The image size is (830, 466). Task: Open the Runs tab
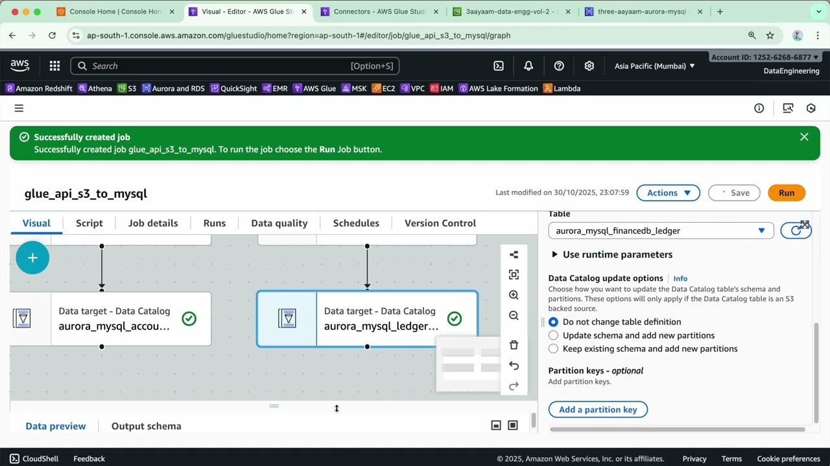coord(215,223)
